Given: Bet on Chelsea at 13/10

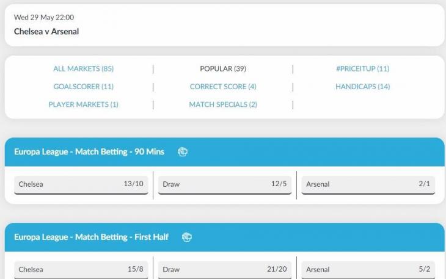Looking at the screenshot, I should [x=81, y=184].
